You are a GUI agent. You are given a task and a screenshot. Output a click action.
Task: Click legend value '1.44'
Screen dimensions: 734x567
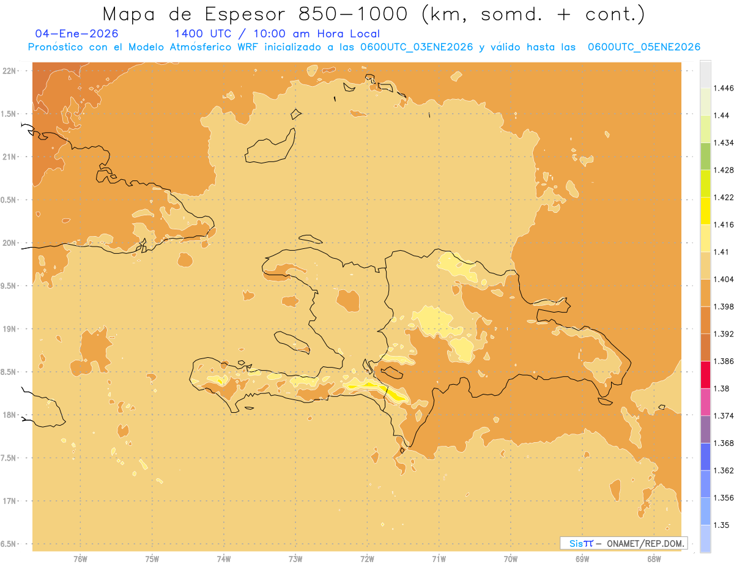click(x=721, y=115)
